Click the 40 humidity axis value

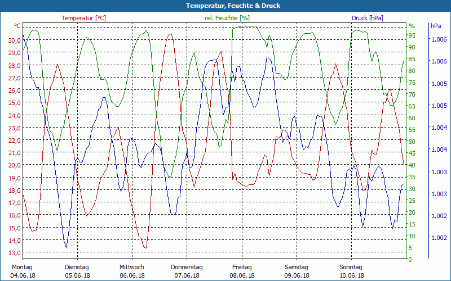pos(412,165)
